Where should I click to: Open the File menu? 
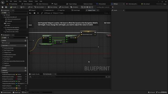pyautogui.click(x=7, y=1)
